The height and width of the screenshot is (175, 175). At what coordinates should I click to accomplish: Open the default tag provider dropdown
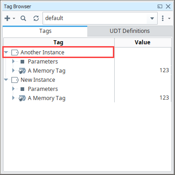pyautogui.click(x=100, y=18)
